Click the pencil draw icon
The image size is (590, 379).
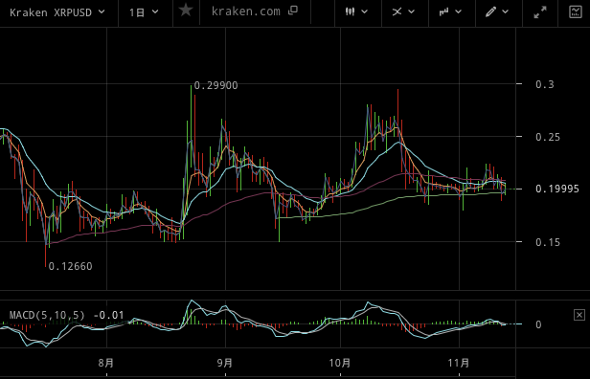coord(491,12)
